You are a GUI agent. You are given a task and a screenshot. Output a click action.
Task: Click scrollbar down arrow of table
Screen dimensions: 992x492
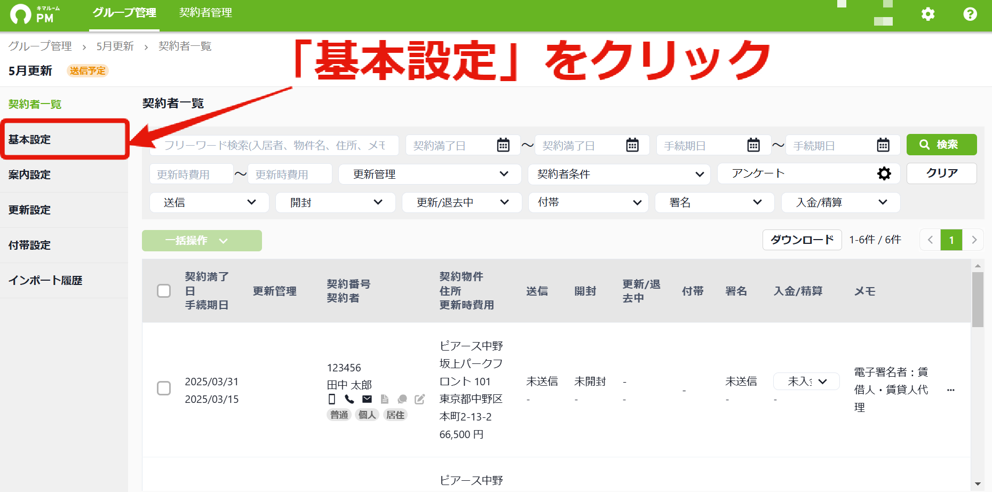pyautogui.click(x=978, y=484)
